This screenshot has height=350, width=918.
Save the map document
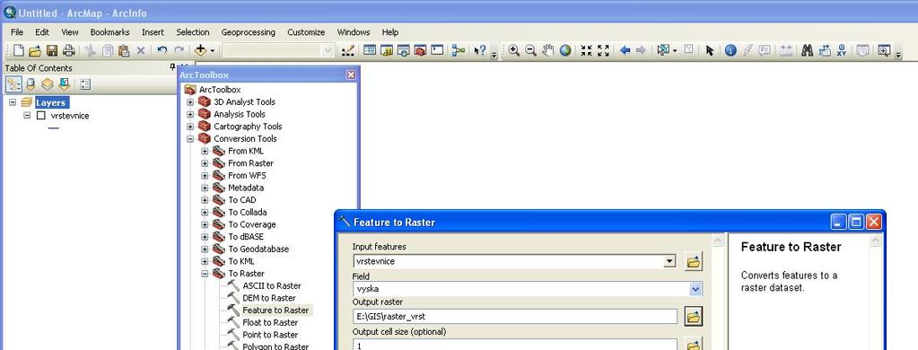point(51,51)
